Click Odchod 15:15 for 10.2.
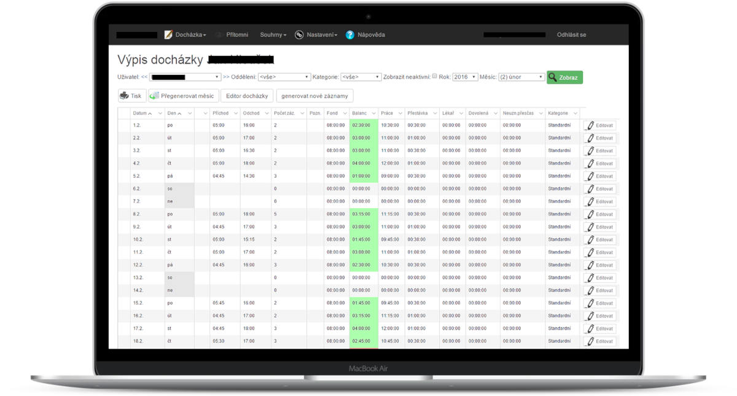Image resolution: width=737 pixels, height=396 pixels. click(249, 239)
